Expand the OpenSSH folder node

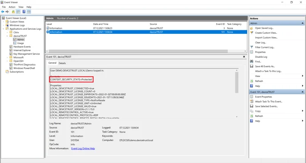7,61
